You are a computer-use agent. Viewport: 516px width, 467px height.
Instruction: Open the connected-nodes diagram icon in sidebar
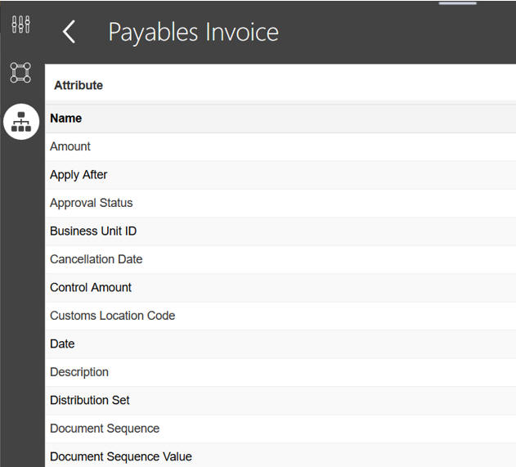pos(20,73)
